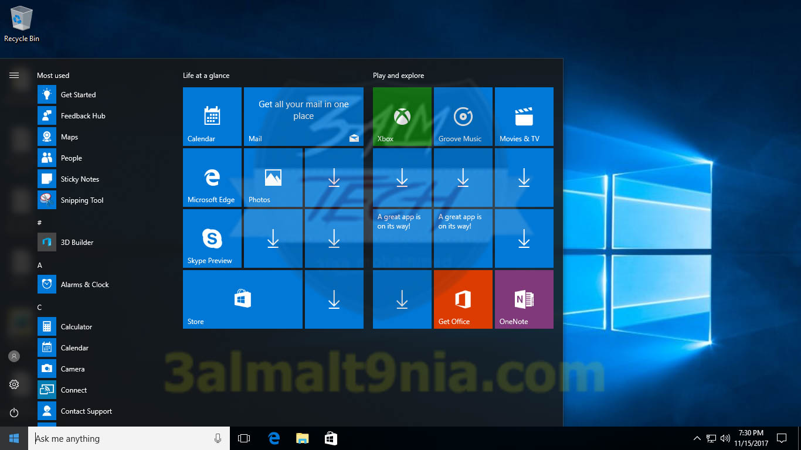
Task: Click the 'Play and explore' group title
Action: (x=399, y=76)
